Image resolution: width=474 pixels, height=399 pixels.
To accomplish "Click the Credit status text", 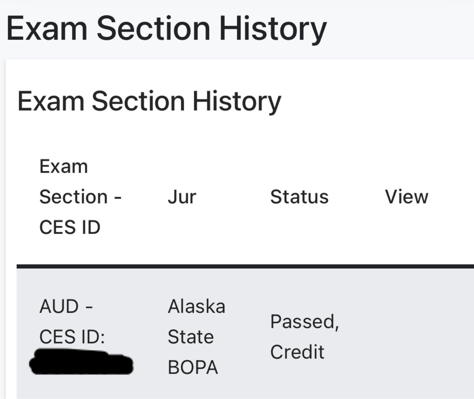I will pos(297,352).
